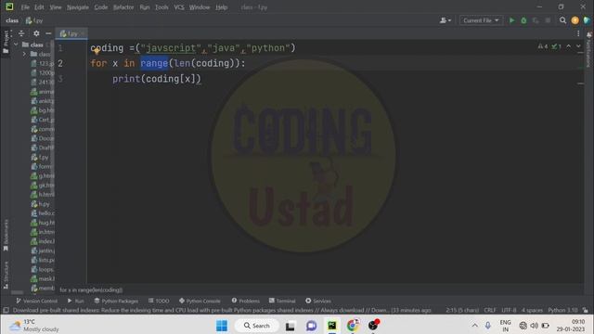Open the taskbar chat icon
This screenshot has height=334, width=594.
[x=312, y=326]
